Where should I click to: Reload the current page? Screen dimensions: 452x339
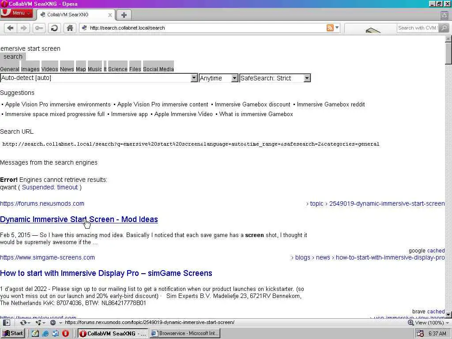[x=54, y=28]
